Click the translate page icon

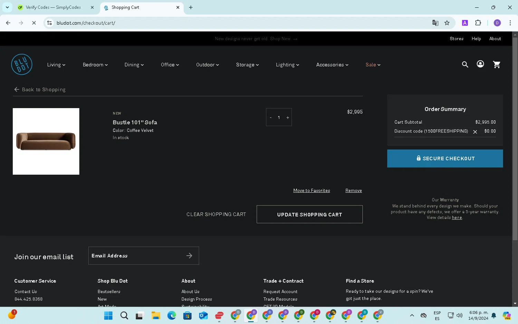tap(435, 23)
